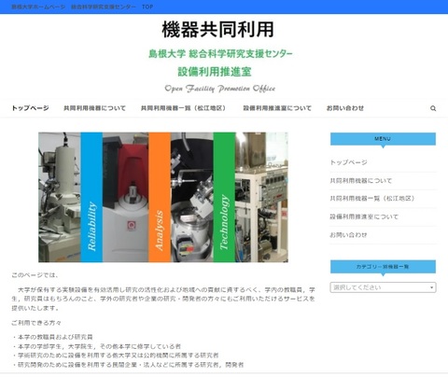Image resolution: width=448 pixels, height=377 pixels.
Task: Click the hero banner image of instruments
Action: 163,197
